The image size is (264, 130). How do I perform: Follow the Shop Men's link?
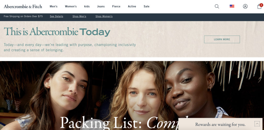tap(79, 16)
